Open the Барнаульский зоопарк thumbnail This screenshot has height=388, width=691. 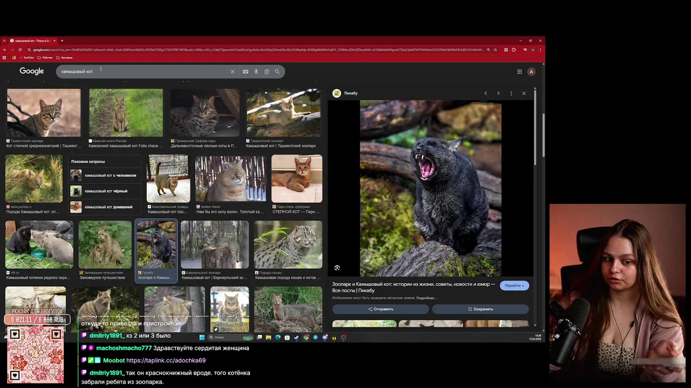215,245
